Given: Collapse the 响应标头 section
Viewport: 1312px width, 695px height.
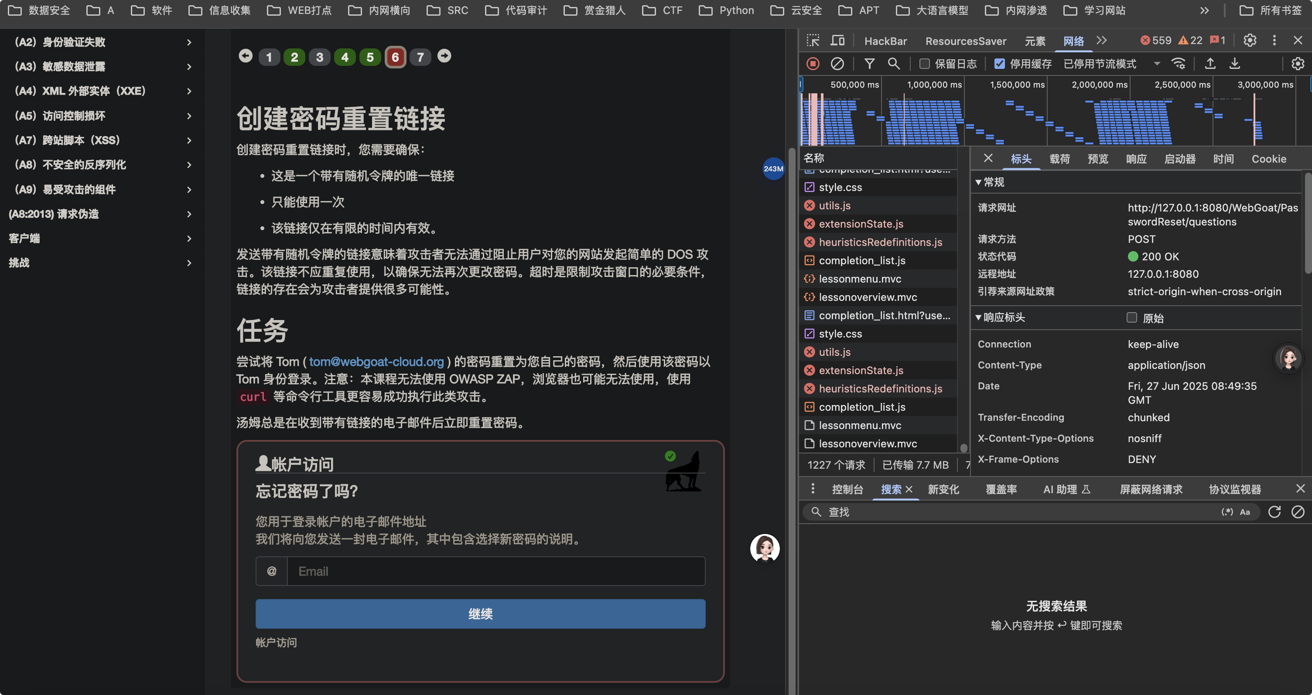Looking at the screenshot, I should click(x=1000, y=318).
